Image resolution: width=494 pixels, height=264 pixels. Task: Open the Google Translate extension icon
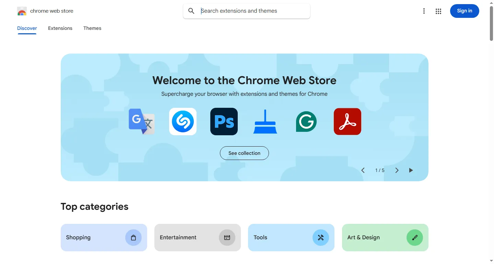coord(142,122)
